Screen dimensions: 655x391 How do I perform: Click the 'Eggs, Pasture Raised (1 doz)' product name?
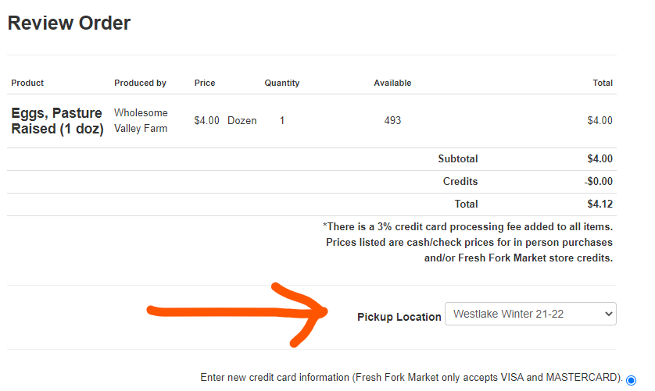pos(57,121)
